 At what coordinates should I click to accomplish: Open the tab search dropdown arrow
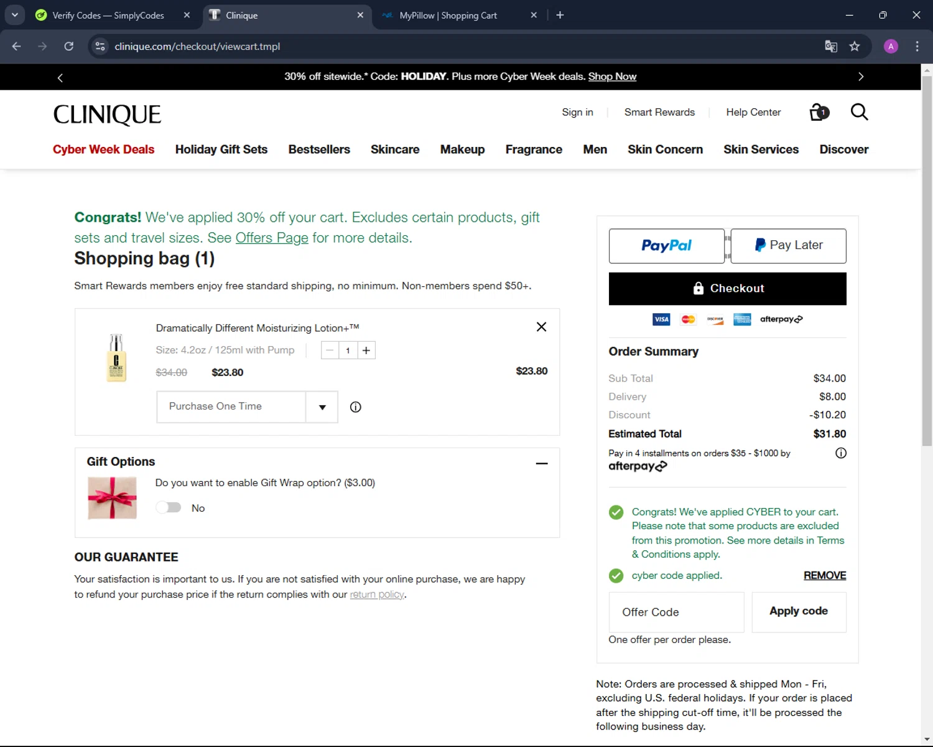coord(14,15)
